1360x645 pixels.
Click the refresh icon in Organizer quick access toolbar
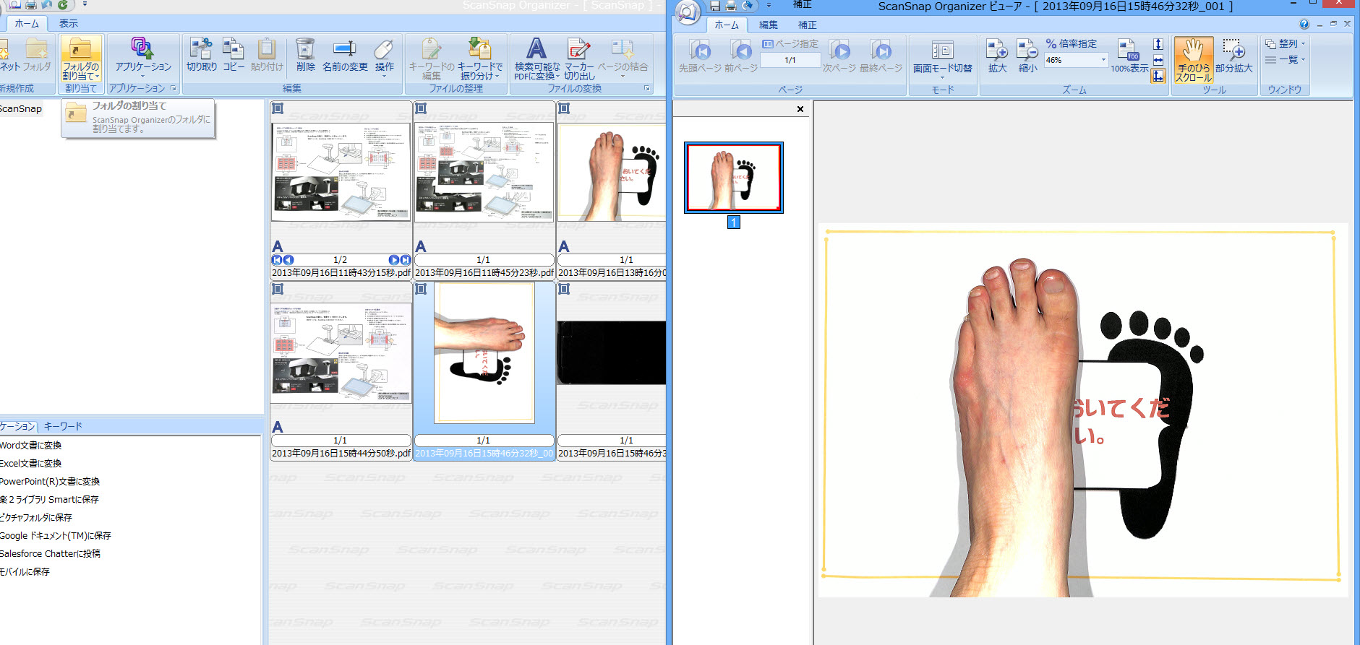pos(63,5)
